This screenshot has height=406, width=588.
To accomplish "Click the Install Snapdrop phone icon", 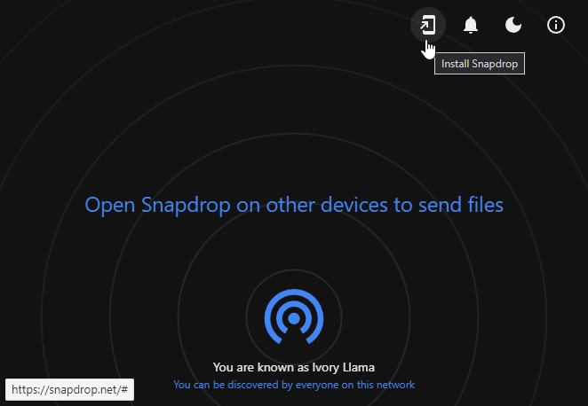I will (x=428, y=25).
